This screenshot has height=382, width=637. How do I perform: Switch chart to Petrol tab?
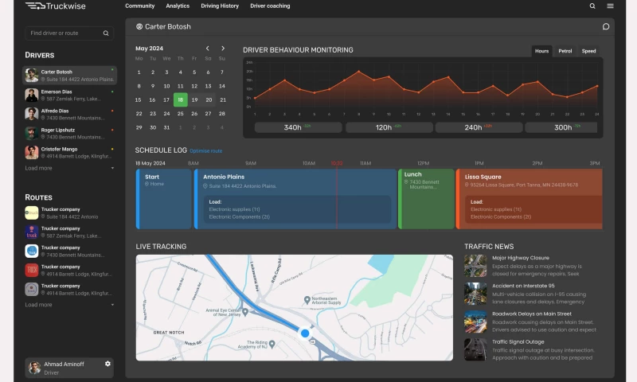coord(565,51)
